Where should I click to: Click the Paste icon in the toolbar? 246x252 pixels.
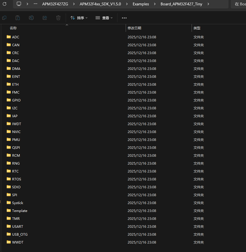click(18, 18)
